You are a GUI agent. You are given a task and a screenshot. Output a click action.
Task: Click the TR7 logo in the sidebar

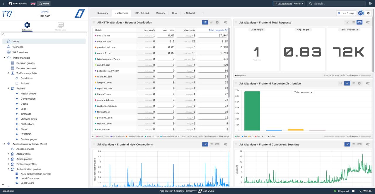[x=8, y=14]
